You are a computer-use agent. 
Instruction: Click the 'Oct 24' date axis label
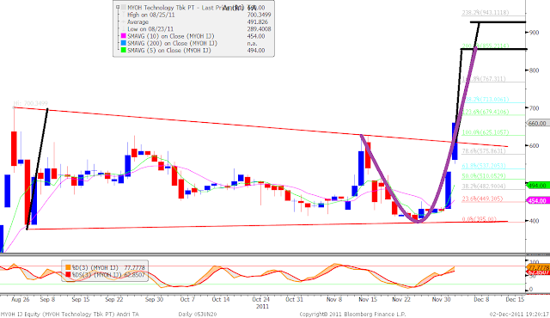click(x=260, y=299)
